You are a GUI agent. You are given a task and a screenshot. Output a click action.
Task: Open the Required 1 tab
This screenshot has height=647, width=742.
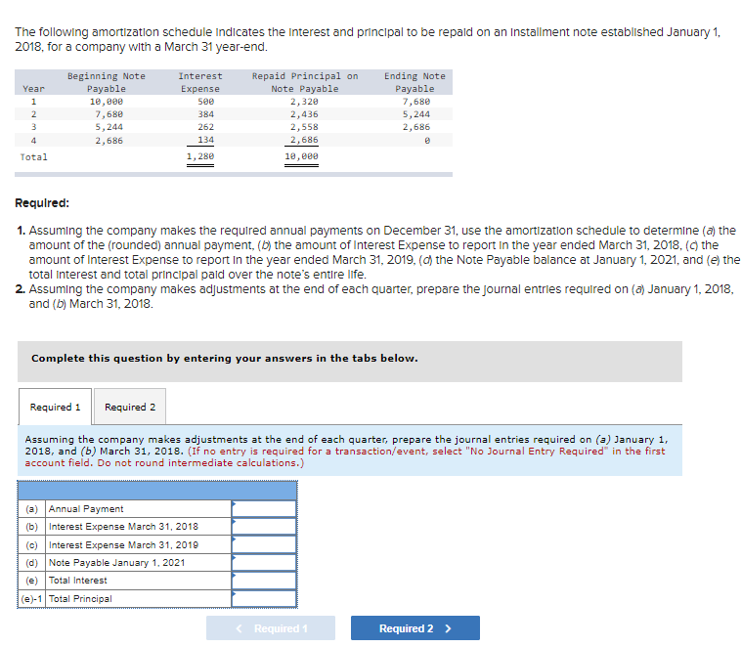tap(56, 407)
